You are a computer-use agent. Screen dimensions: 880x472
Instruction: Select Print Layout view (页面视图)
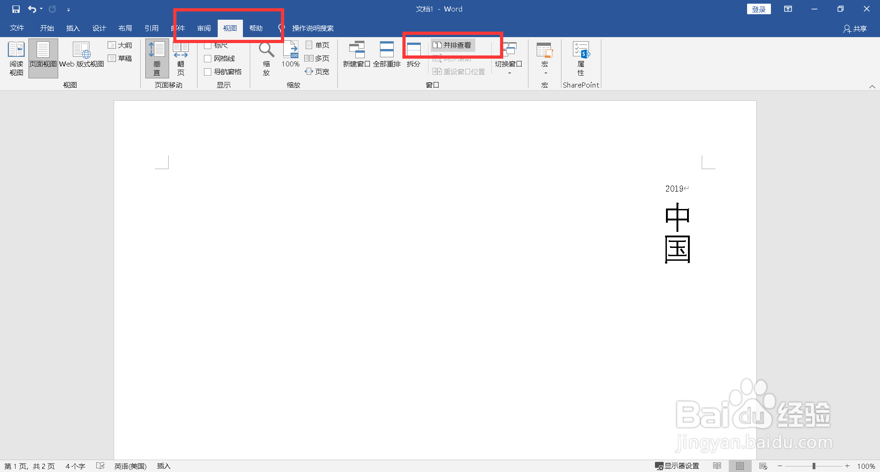(x=43, y=59)
